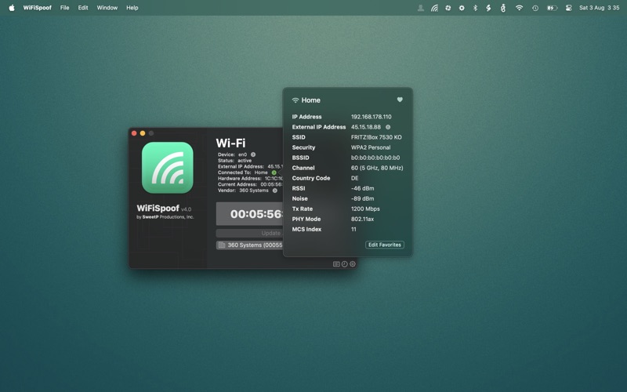Open the WiFiSpoof application menu
627x392 pixels.
pyautogui.click(x=37, y=8)
